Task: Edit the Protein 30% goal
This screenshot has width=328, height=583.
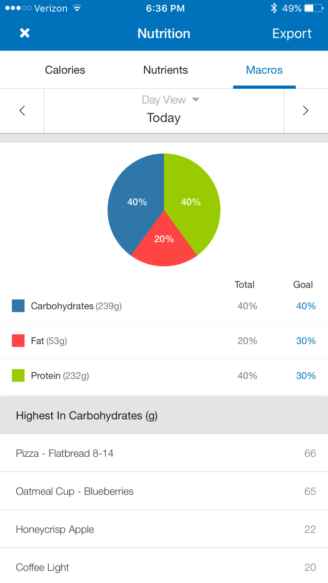Action: 306,376
